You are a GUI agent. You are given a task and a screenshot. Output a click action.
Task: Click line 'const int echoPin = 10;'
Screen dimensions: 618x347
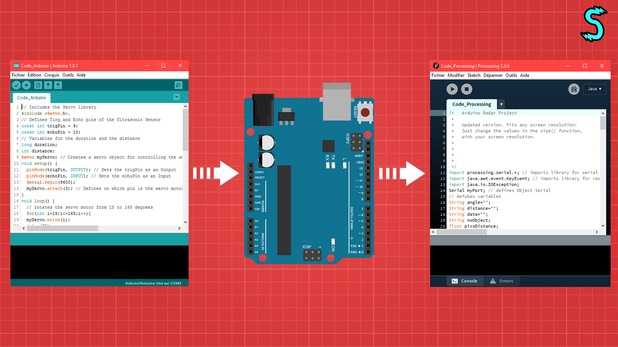[x=51, y=132]
